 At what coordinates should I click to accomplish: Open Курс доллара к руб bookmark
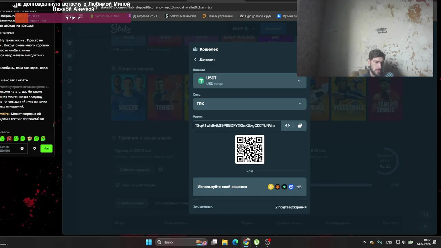click(x=256, y=16)
